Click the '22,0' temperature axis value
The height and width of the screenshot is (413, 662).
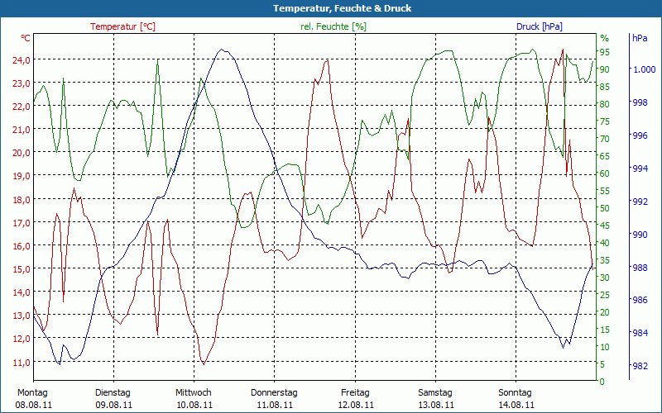[22, 107]
